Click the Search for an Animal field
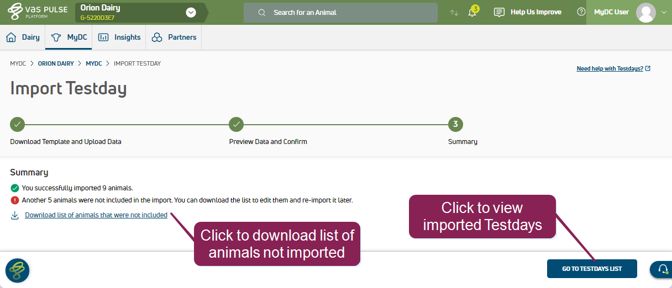 (x=340, y=13)
